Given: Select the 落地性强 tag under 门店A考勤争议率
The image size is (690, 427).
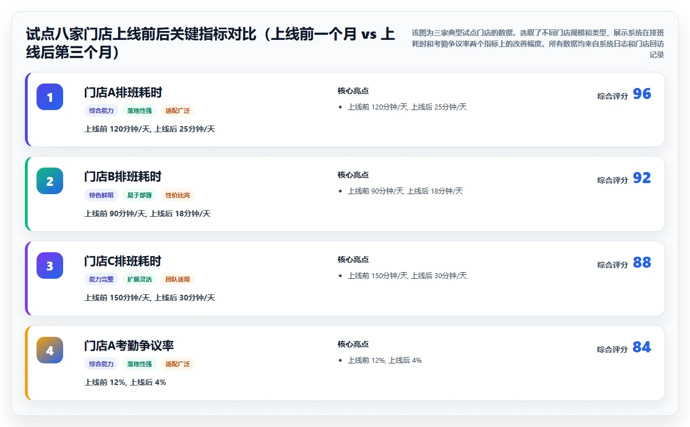Looking at the screenshot, I should (140, 364).
